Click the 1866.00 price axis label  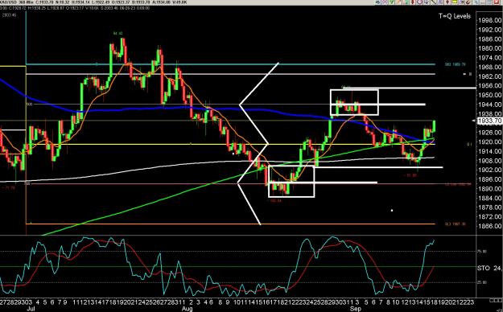(x=490, y=226)
